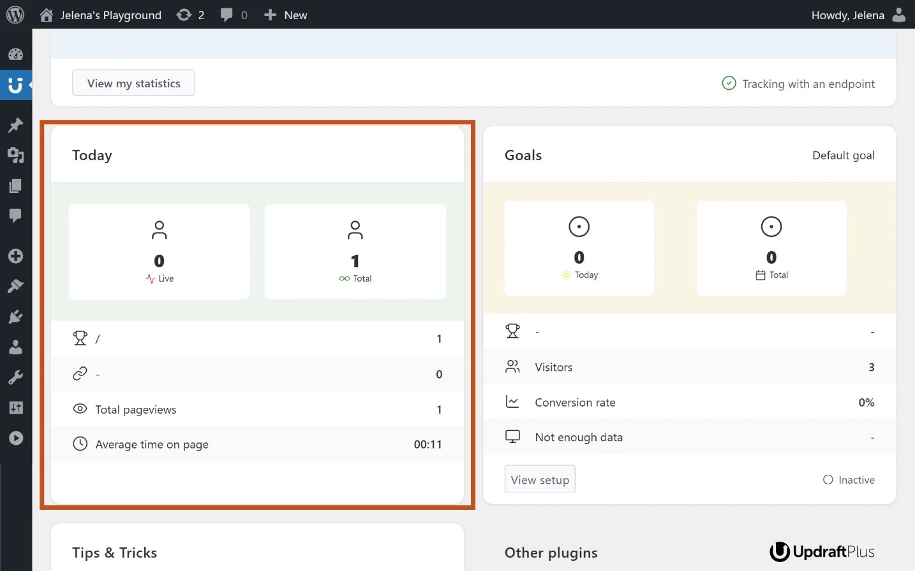The height and width of the screenshot is (571, 915).
Task: Open the WordPress logo menu
Action: pyautogui.click(x=15, y=15)
